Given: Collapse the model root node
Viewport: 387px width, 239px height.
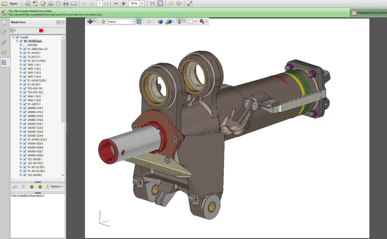Looking at the screenshot, I should tap(13, 37).
